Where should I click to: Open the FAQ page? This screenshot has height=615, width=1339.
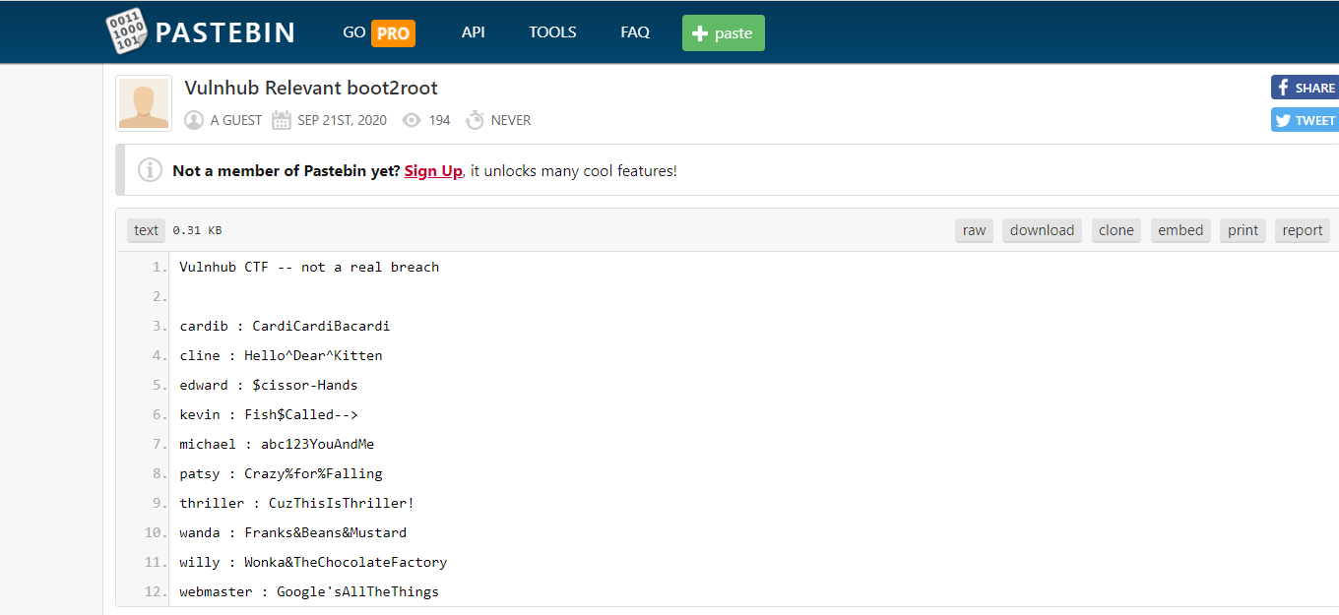point(635,32)
